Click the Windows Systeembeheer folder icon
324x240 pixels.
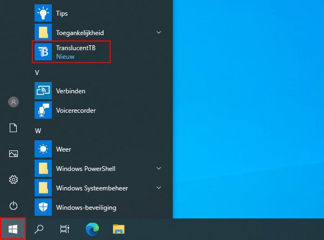(x=43, y=188)
